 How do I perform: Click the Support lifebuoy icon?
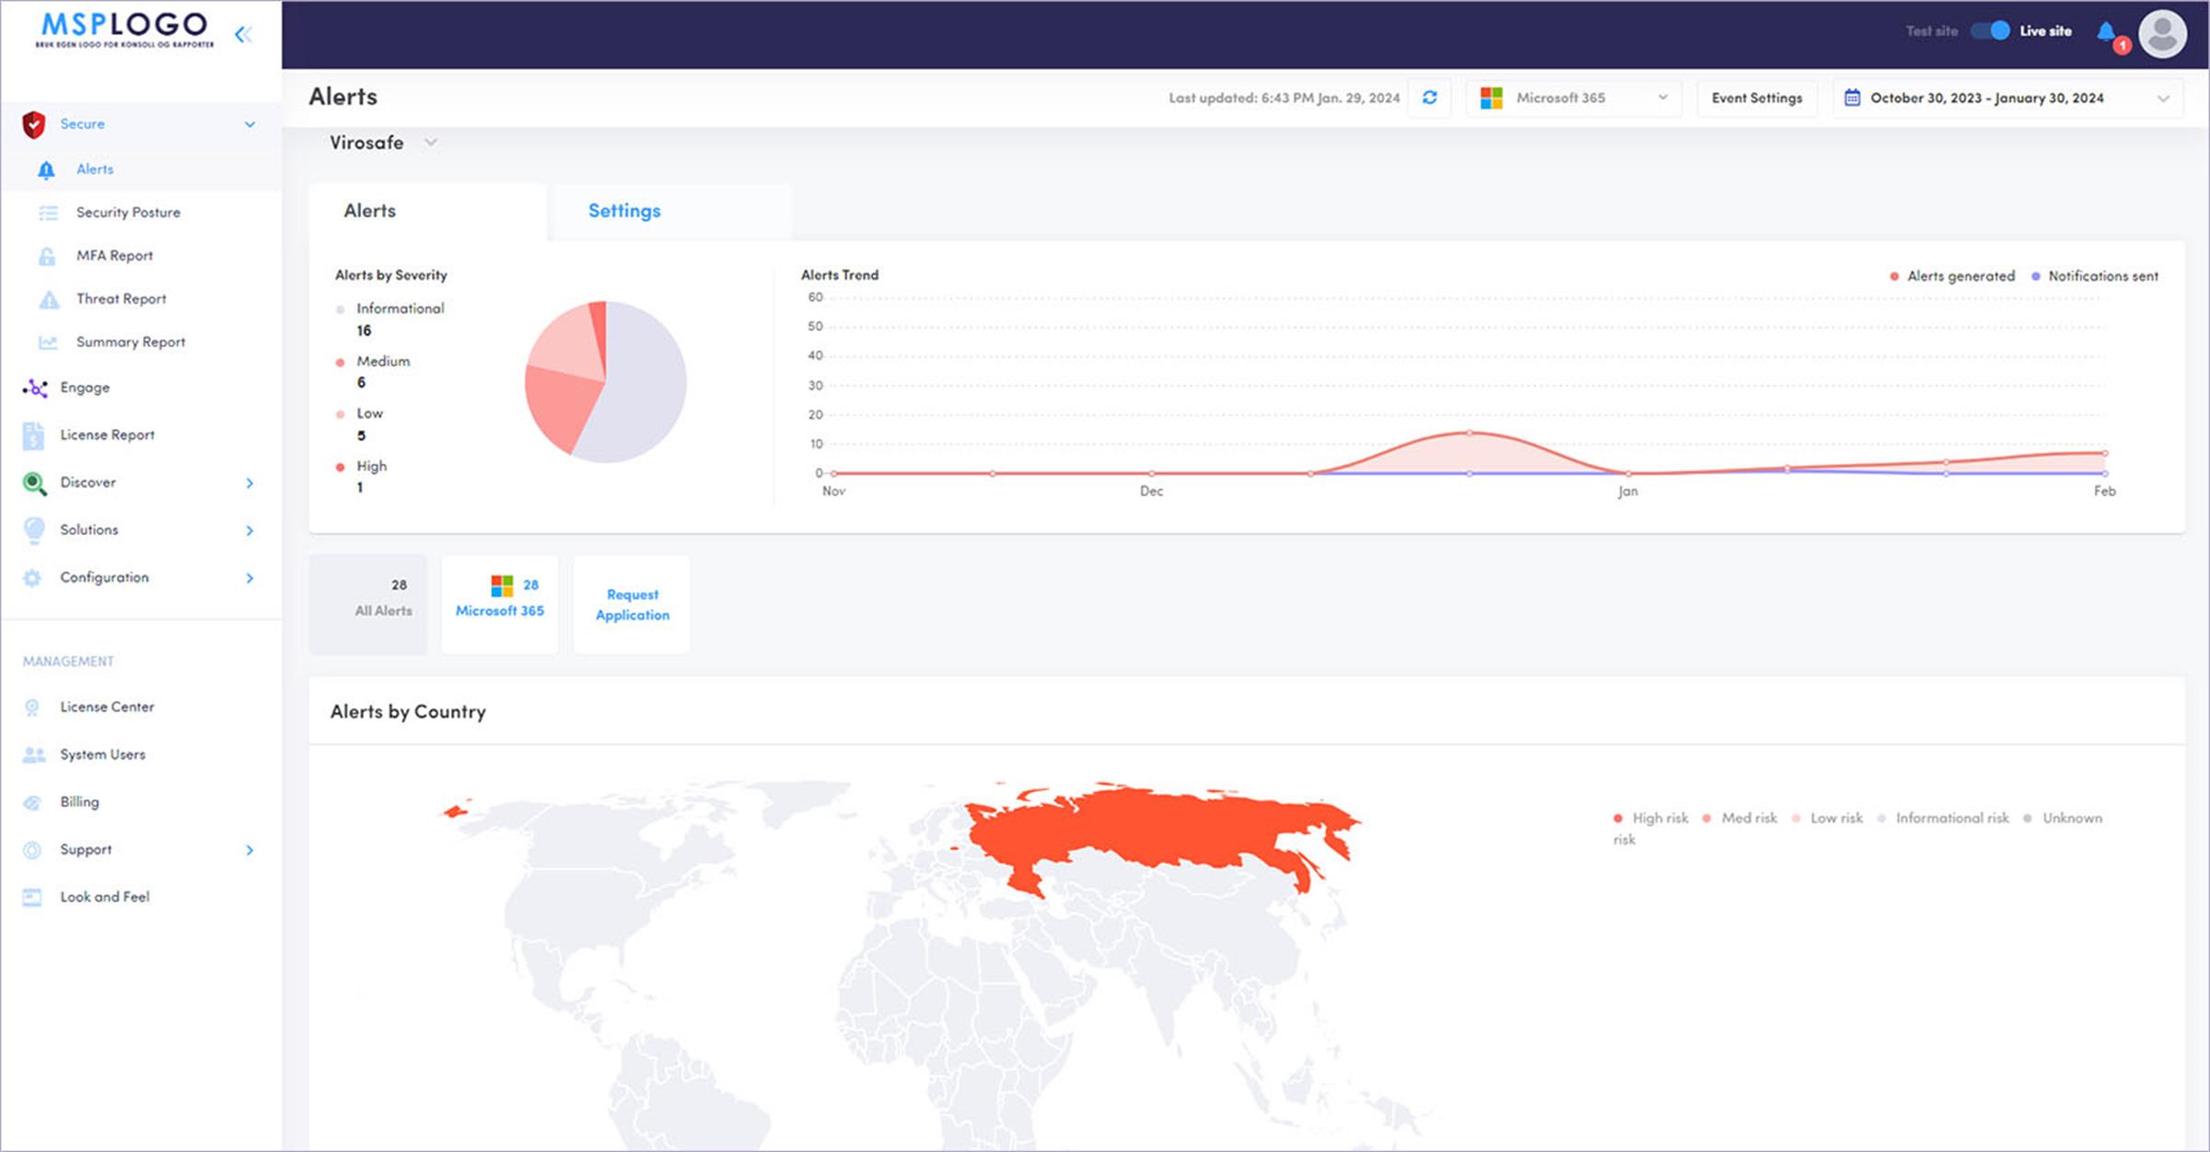click(32, 850)
